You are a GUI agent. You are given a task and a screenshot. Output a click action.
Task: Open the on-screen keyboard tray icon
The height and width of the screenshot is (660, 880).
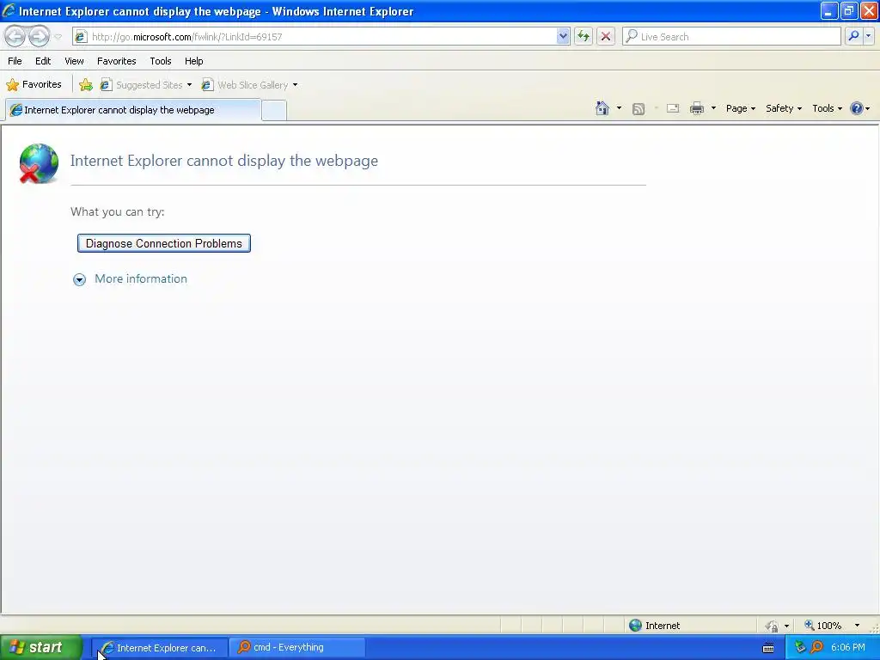(768, 648)
